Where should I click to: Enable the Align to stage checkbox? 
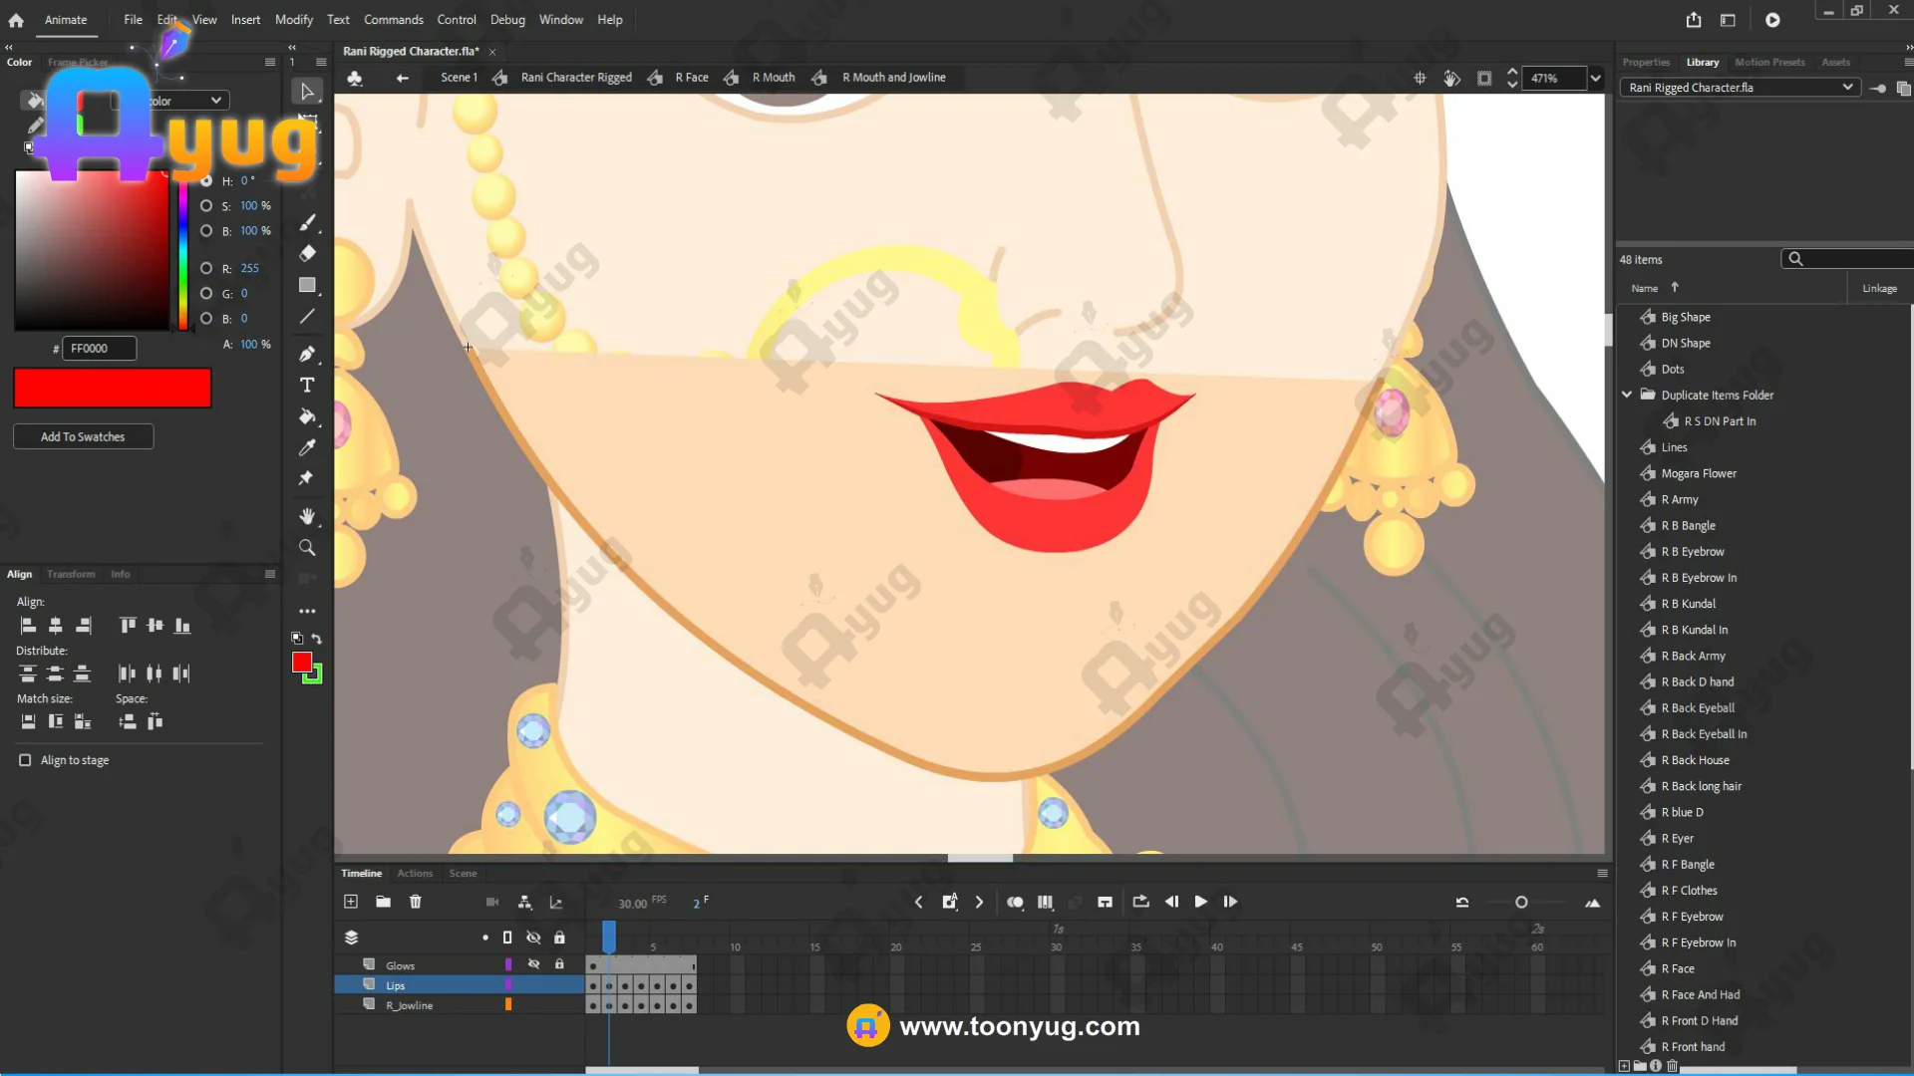click(25, 760)
